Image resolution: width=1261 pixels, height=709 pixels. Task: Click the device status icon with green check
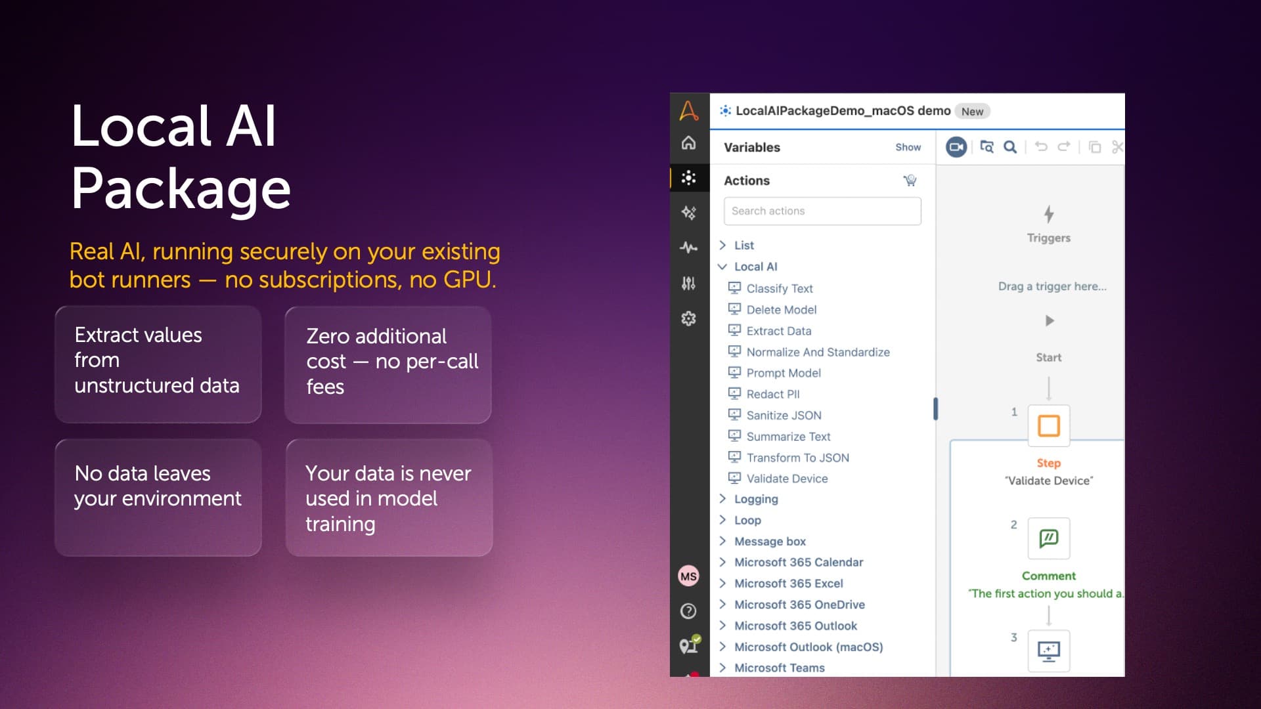(x=690, y=645)
